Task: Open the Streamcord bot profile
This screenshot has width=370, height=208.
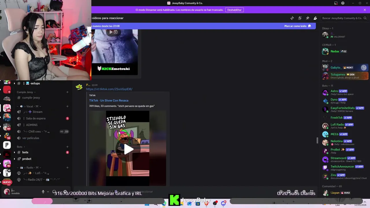Action: [x=345, y=159]
